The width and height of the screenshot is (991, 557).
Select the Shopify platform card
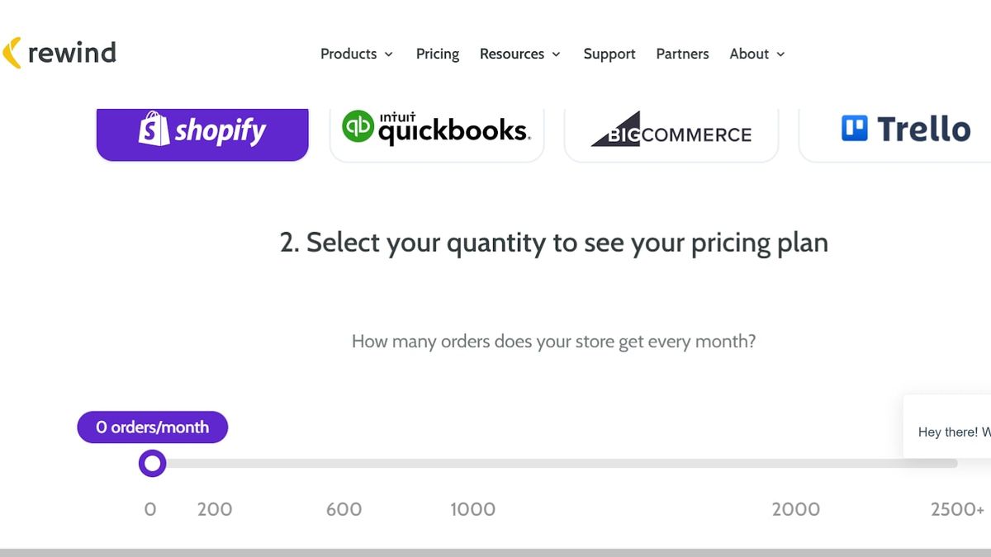pos(202,130)
